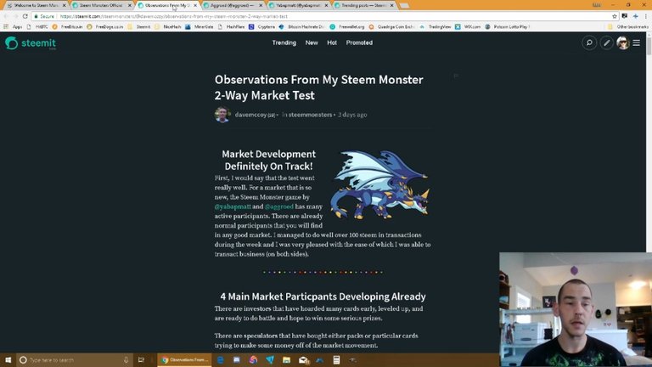Open the Telegram icon on the taskbar
This screenshot has width=652, height=367.
(x=270, y=359)
